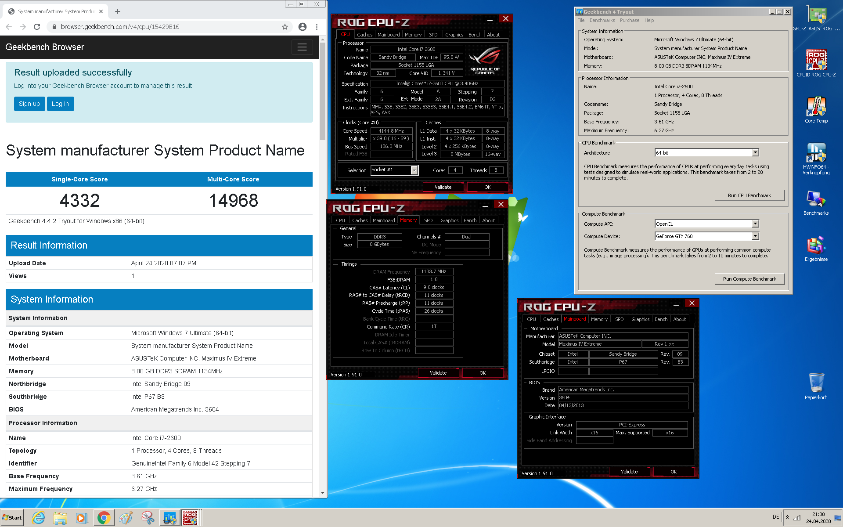
Task: Open Ergebnisse desktop icon
Action: tap(816, 249)
